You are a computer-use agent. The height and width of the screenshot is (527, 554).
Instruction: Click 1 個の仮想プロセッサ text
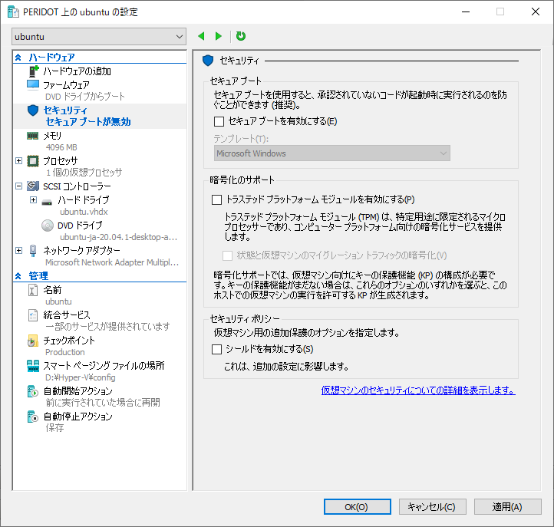point(84,173)
